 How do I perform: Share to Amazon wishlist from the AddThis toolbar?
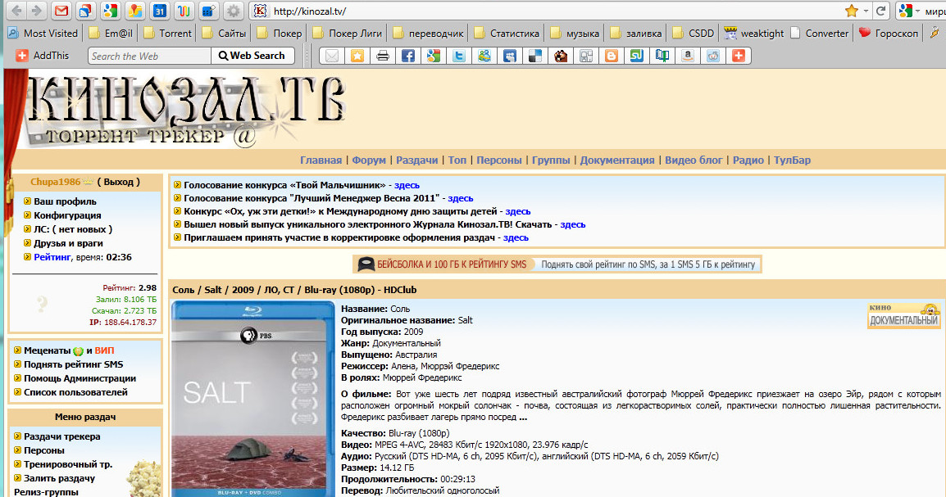[x=688, y=56]
